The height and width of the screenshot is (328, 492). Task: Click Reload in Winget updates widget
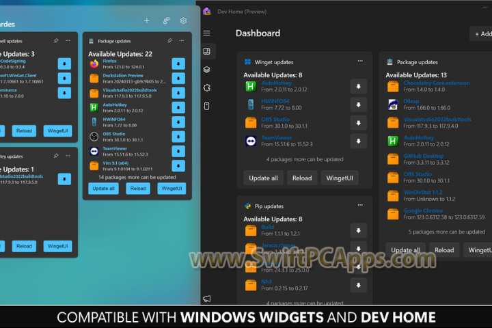(302, 178)
